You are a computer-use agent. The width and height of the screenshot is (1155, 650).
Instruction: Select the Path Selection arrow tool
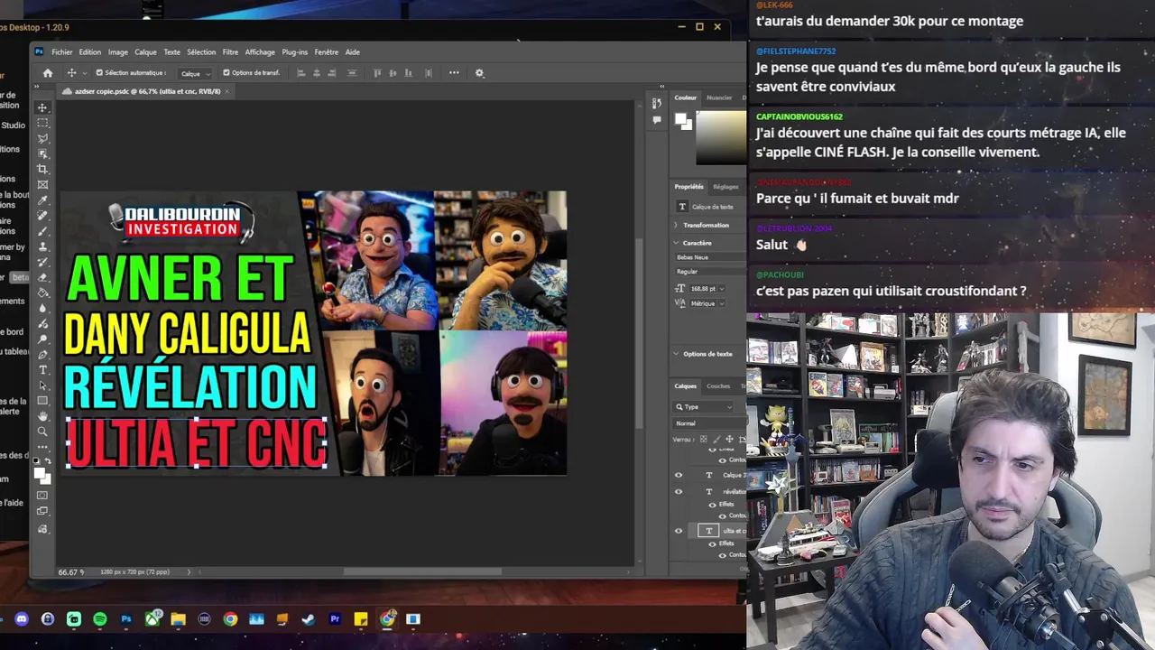[42, 385]
